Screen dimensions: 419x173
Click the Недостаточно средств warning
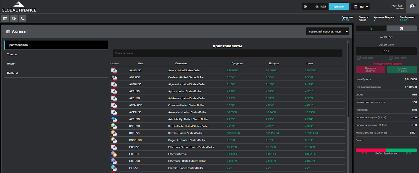pos(387,64)
